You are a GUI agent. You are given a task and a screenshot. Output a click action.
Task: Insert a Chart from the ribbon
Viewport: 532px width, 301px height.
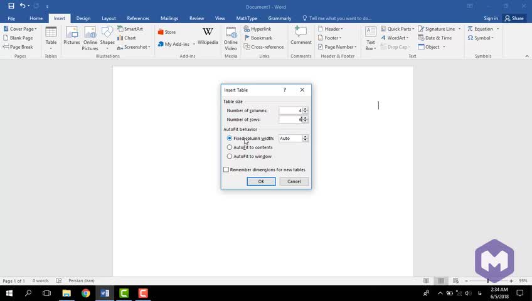[x=127, y=38]
